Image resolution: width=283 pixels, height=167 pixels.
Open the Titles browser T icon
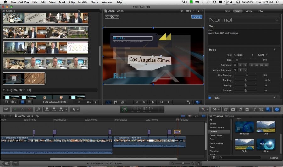coord(254,109)
